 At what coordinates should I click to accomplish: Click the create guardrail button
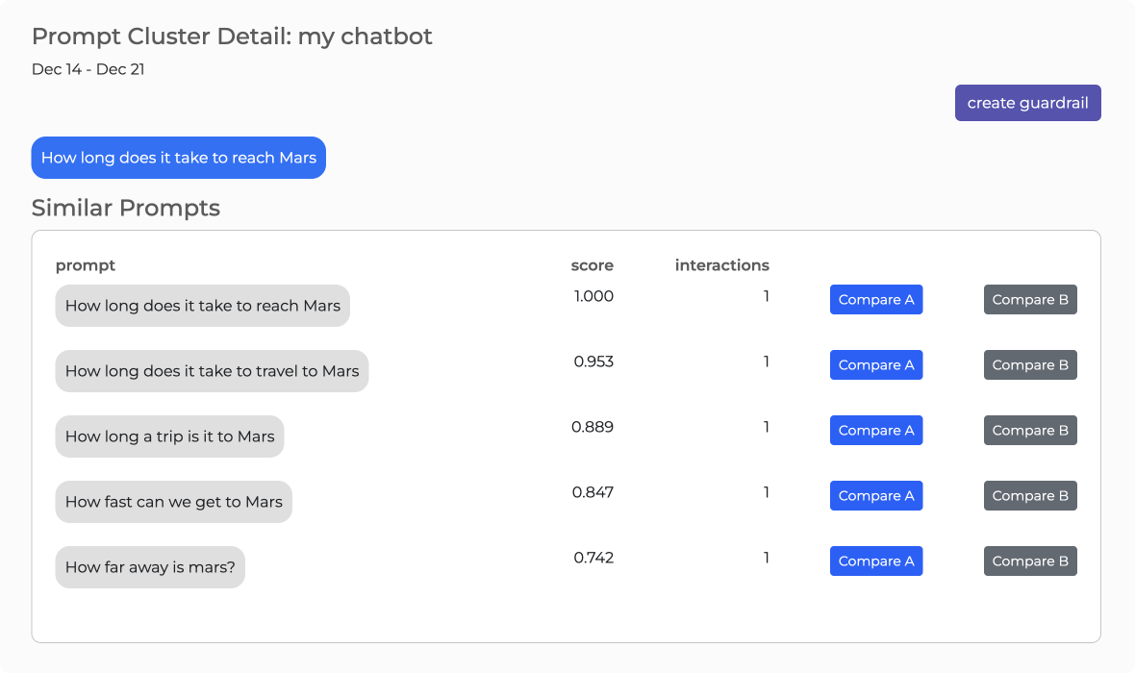coord(1027,102)
